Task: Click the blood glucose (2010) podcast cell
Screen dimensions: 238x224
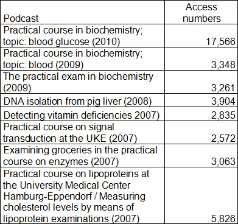Action: tap(83, 36)
